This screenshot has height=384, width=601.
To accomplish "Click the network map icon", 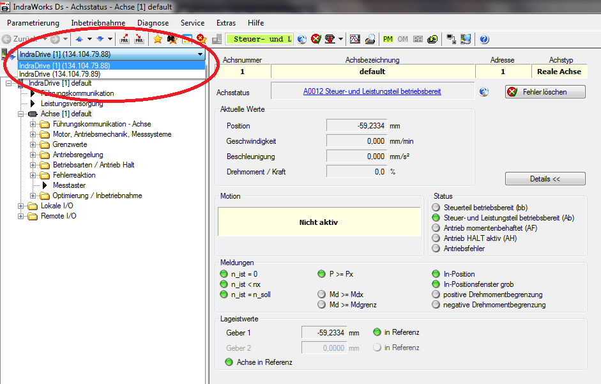I will [466, 39].
